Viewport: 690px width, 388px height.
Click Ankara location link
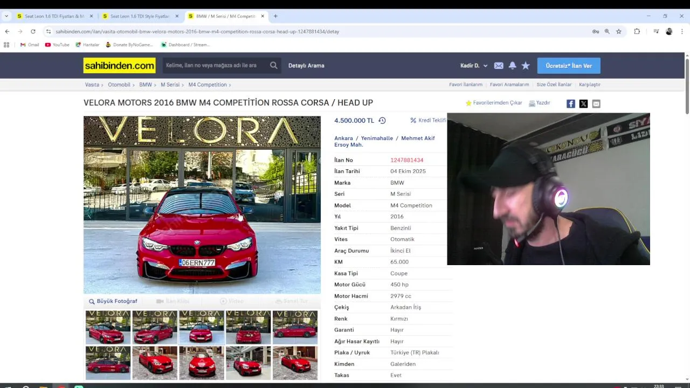343,138
